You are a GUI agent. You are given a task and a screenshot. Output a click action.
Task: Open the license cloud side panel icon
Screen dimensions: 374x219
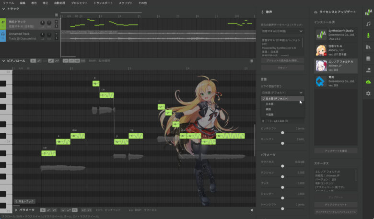(x=369, y=82)
